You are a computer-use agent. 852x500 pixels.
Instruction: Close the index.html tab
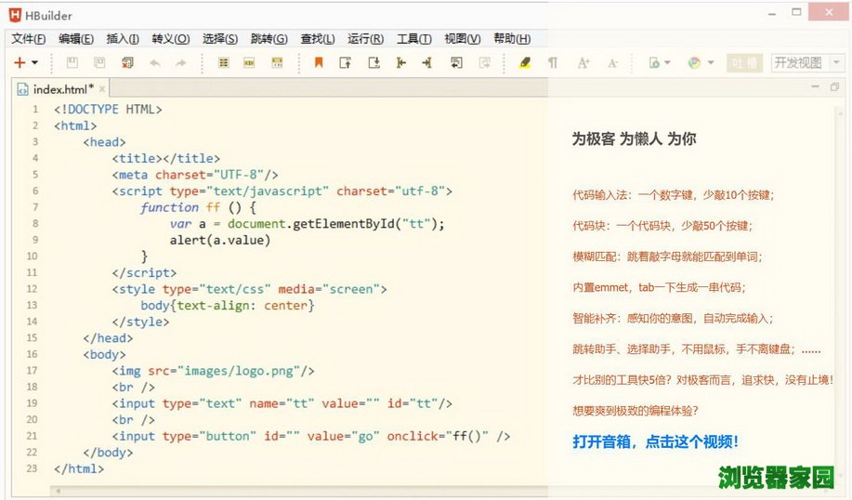pyautogui.click(x=103, y=87)
